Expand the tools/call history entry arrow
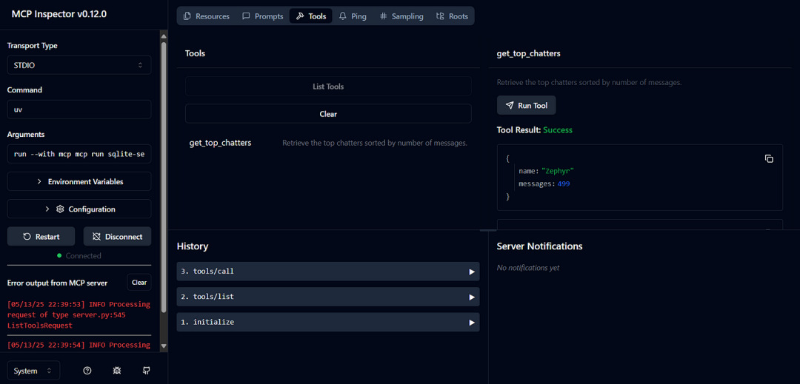The width and height of the screenshot is (800, 384). coord(472,272)
